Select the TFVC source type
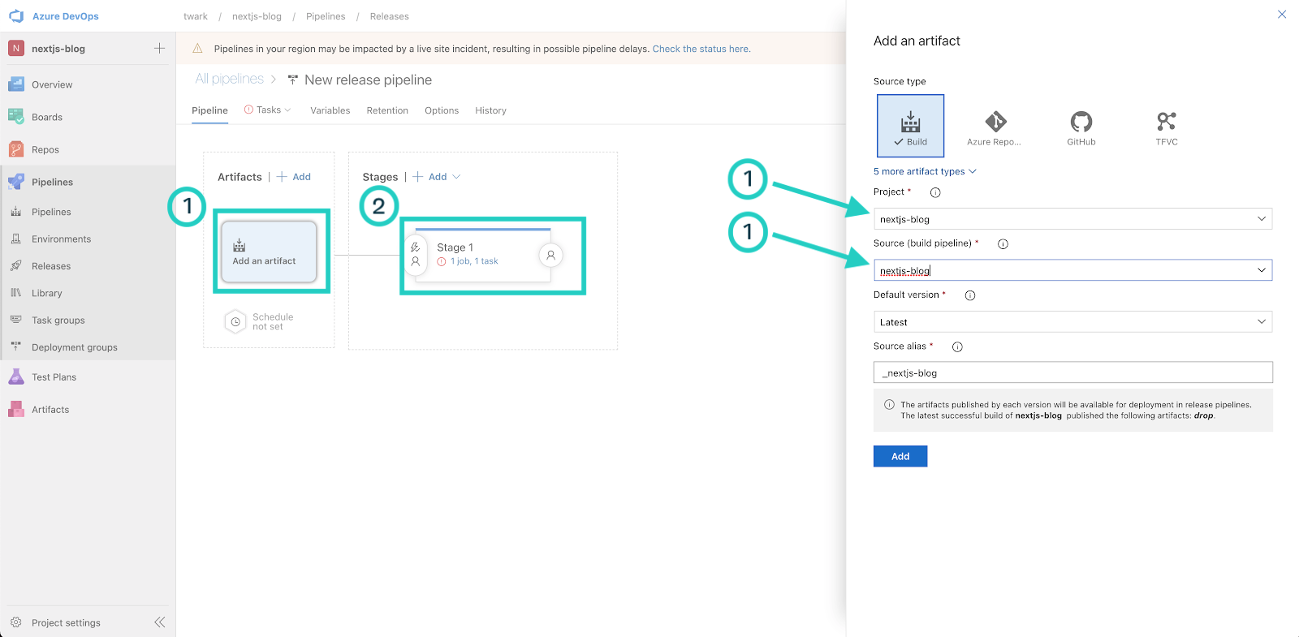Image resolution: width=1299 pixels, height=637 pixels. 1167,127
